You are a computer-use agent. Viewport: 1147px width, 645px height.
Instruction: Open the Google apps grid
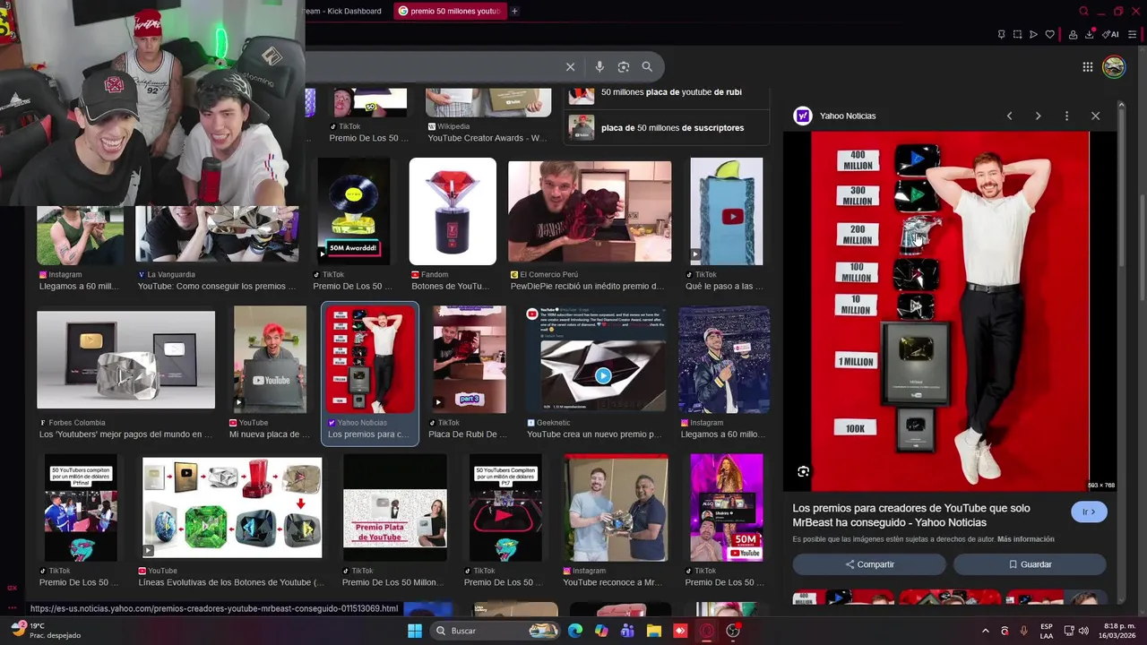(1087, 66)
